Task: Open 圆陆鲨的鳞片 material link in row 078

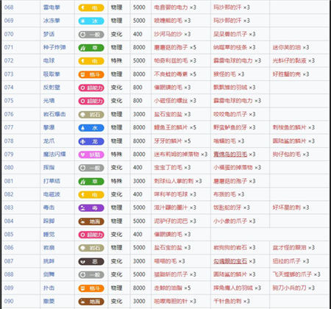Action: 289,141
